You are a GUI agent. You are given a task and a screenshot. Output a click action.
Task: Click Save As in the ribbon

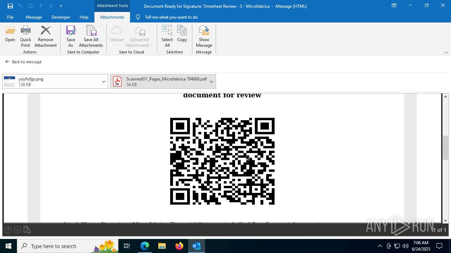(71, 37)
